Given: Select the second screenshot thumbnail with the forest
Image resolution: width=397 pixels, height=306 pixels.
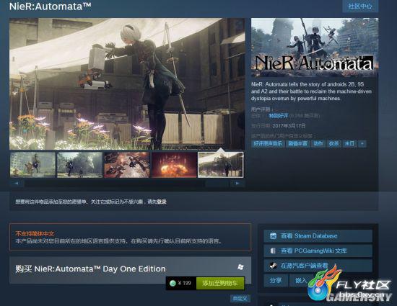Looking at the screenshot, I should click(79, 165).
